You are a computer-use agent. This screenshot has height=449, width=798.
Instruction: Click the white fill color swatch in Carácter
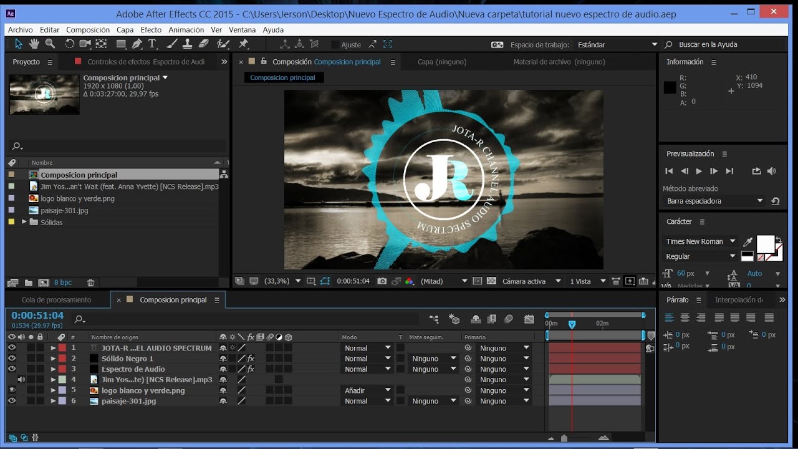(766, 244)
